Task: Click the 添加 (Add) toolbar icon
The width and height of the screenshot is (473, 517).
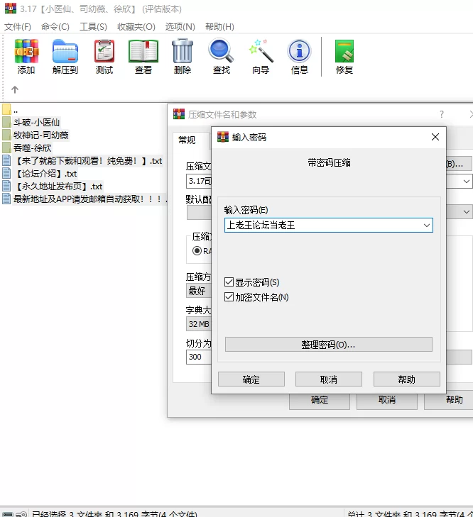Action: coord(26,56)
